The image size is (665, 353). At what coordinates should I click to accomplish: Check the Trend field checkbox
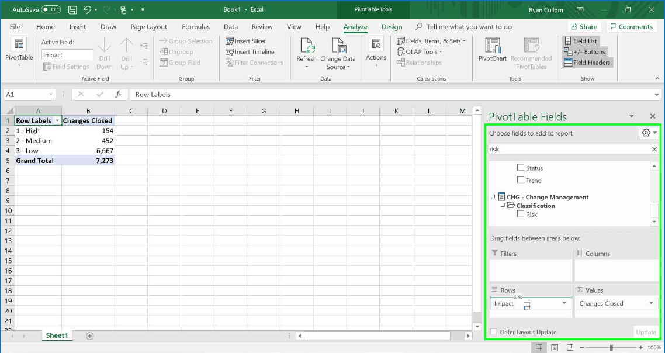521,180
